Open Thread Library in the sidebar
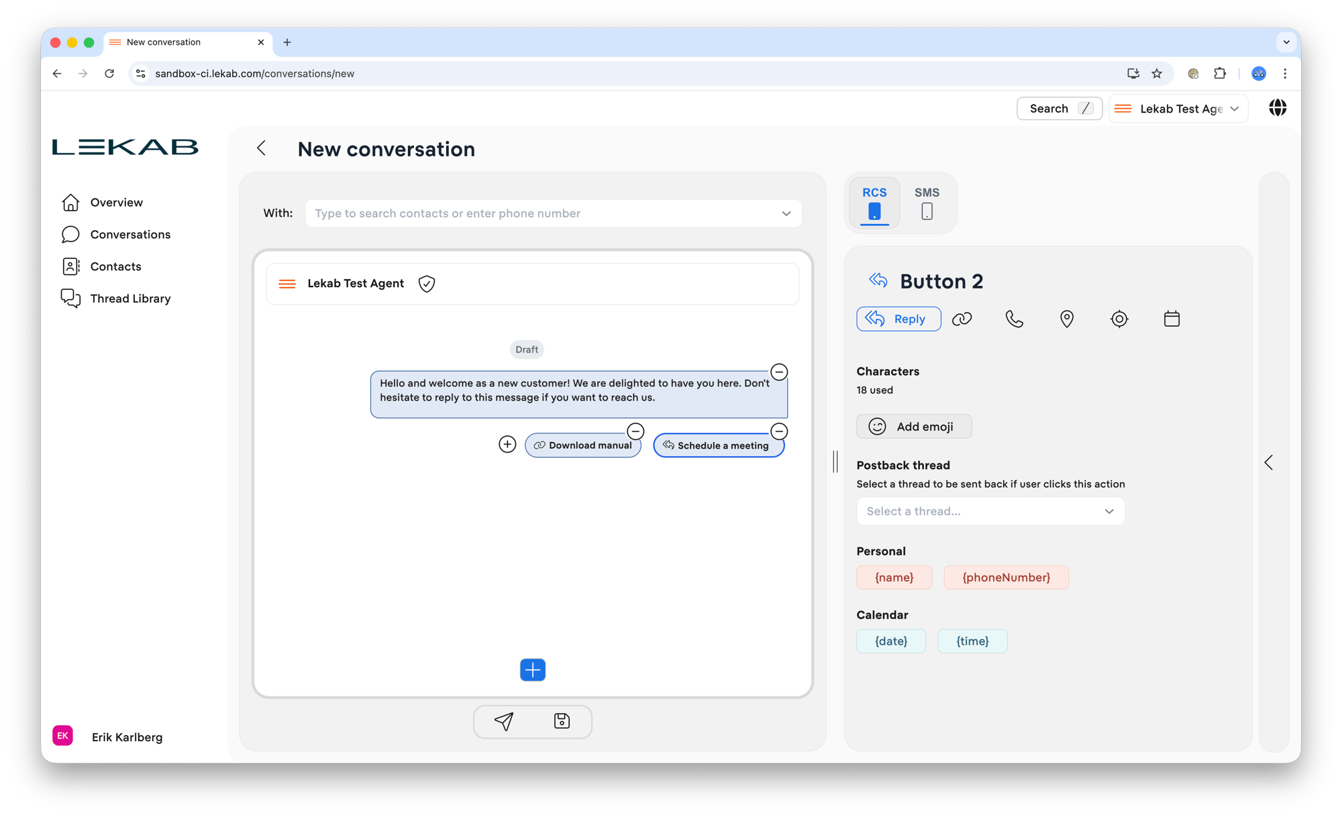 click(130, 298)
